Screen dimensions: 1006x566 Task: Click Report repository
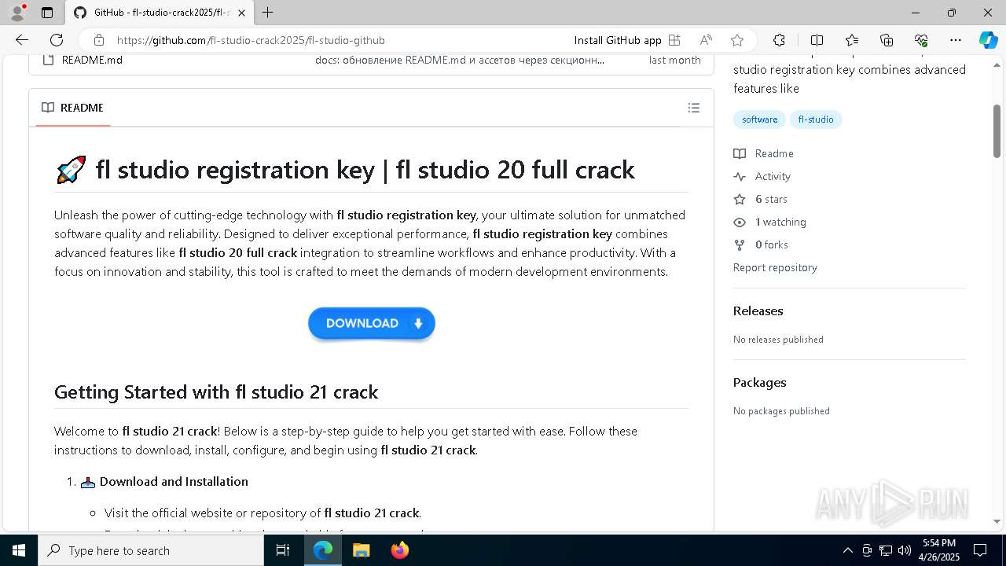[775, 267]
